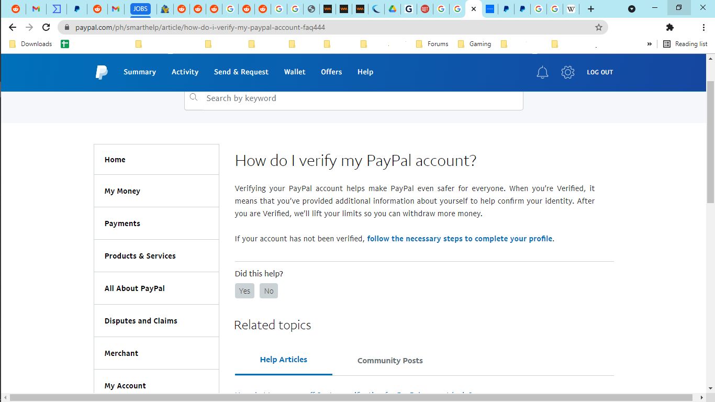Click the Did this help? text

(259, 274)
